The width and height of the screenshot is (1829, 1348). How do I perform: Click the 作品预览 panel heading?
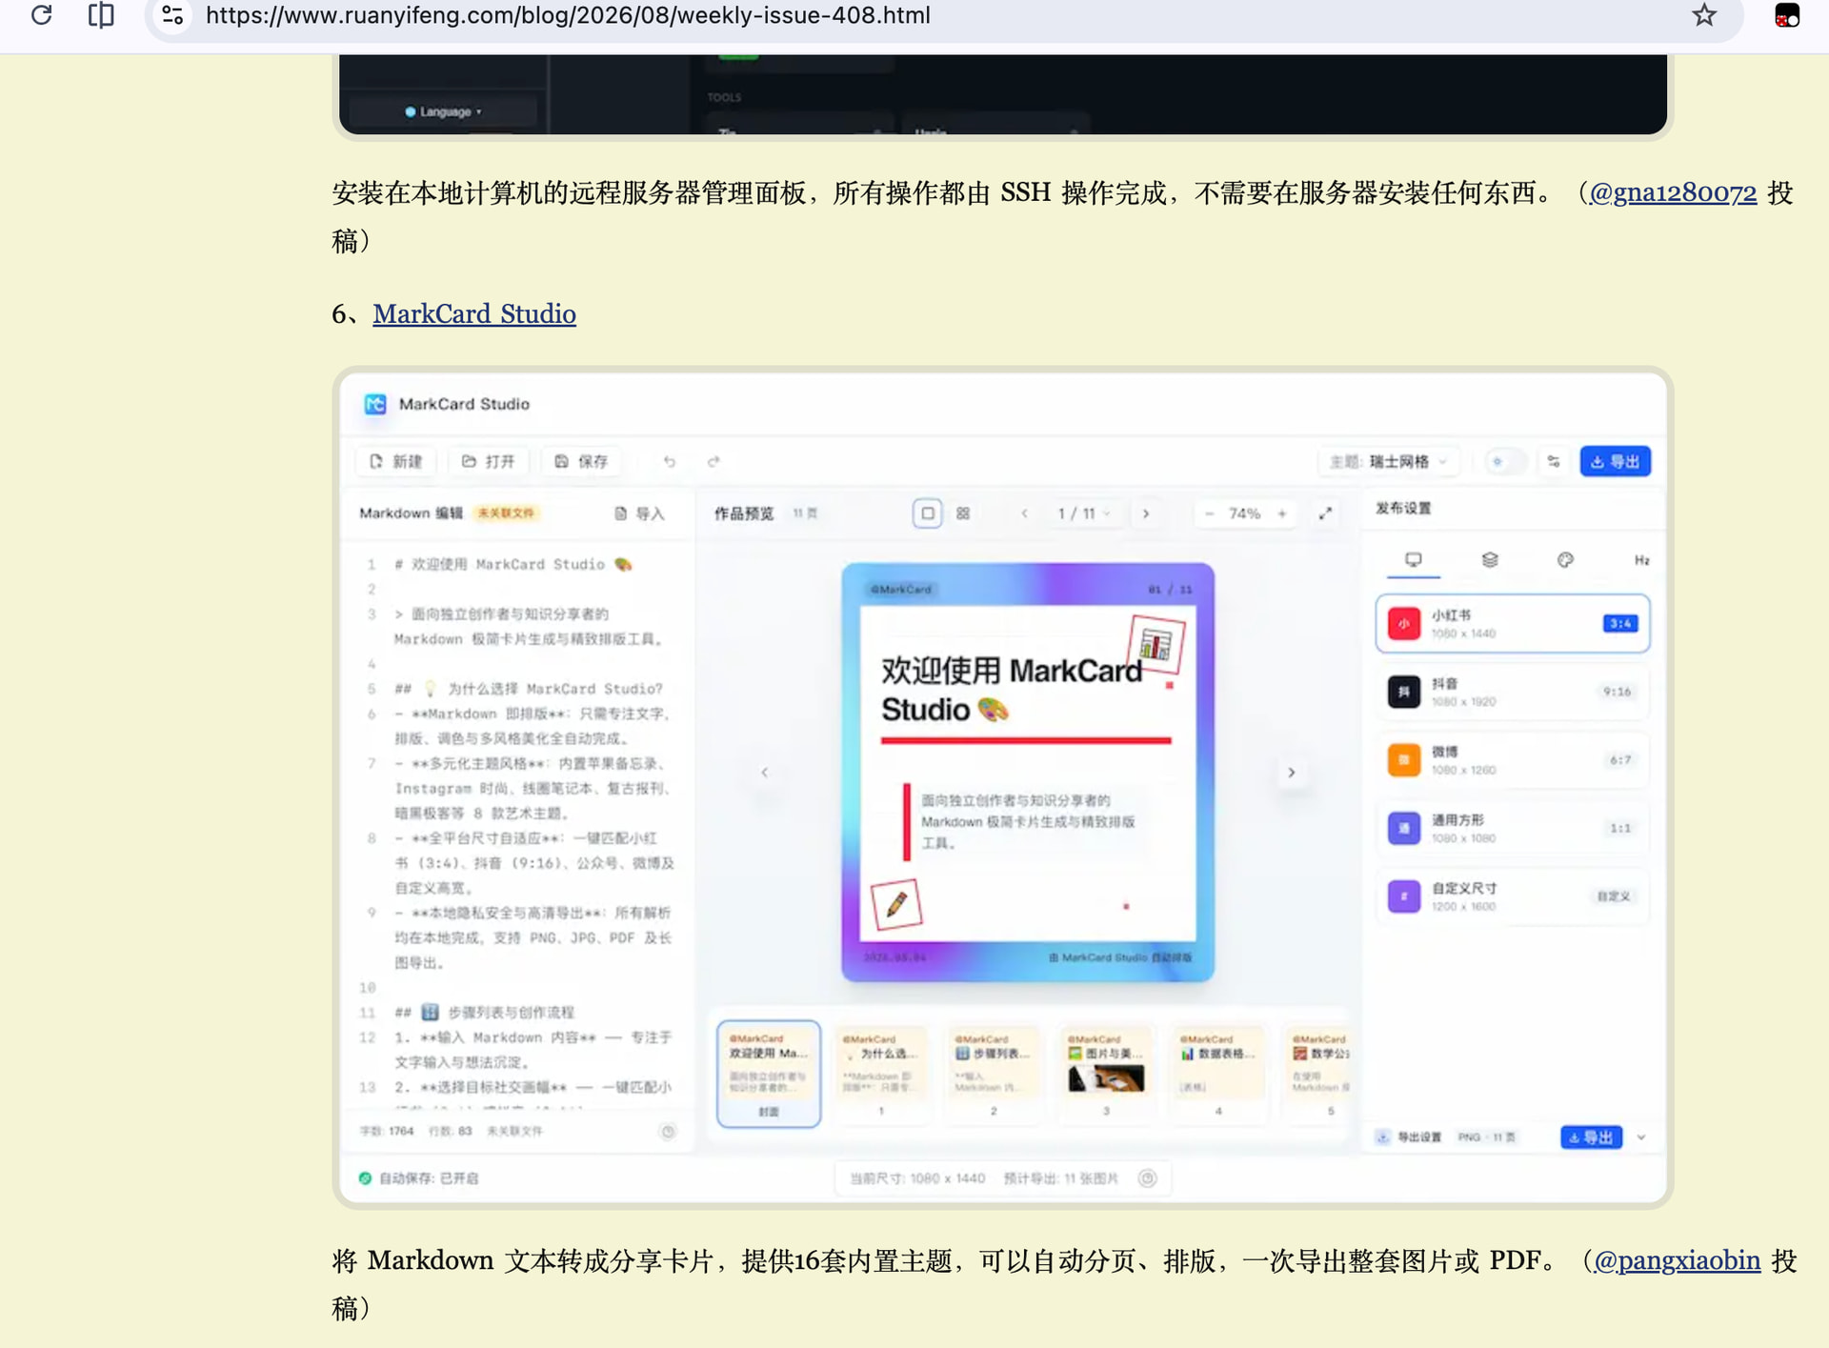point(744,513)
